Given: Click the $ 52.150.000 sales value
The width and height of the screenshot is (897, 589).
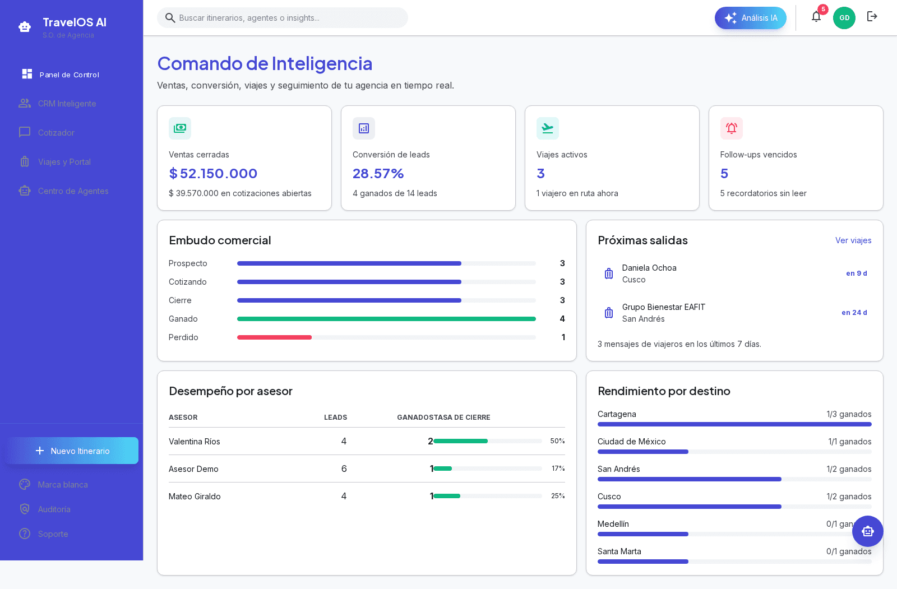Looking at the screenshot, I should pos(213,174).
